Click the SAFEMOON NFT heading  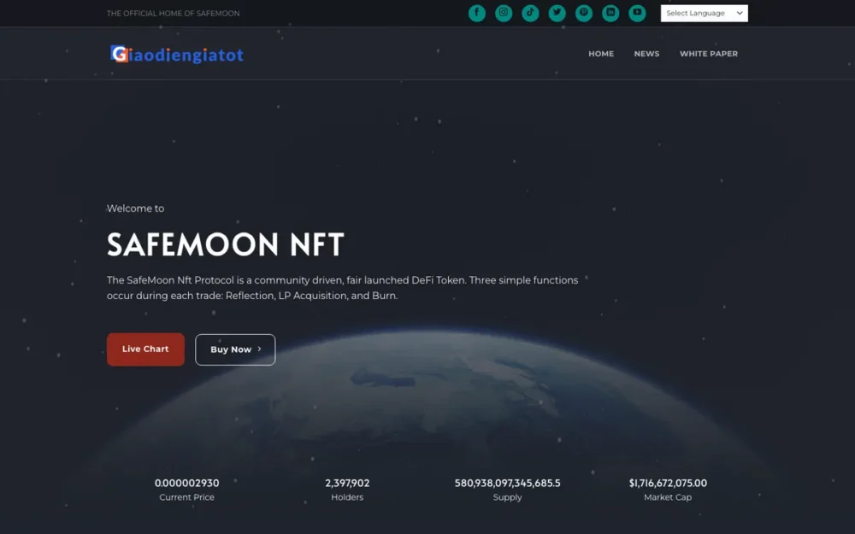coord(225,244)
